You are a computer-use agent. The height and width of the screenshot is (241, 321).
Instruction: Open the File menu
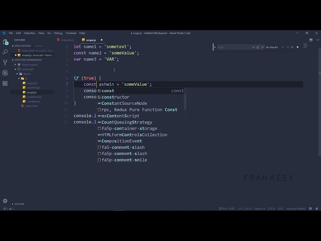point(11,33)
